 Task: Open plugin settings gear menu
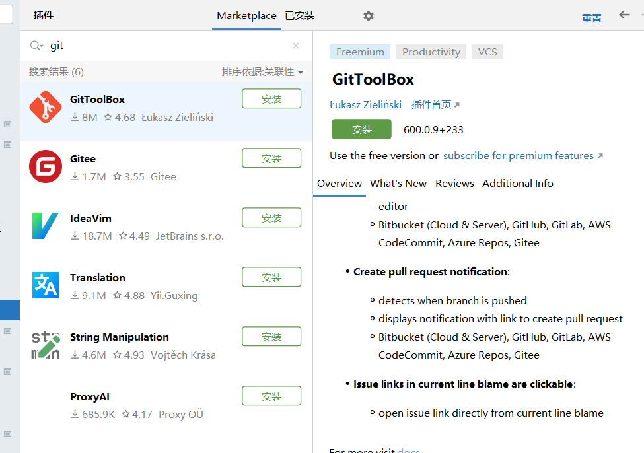click(369, 16)
